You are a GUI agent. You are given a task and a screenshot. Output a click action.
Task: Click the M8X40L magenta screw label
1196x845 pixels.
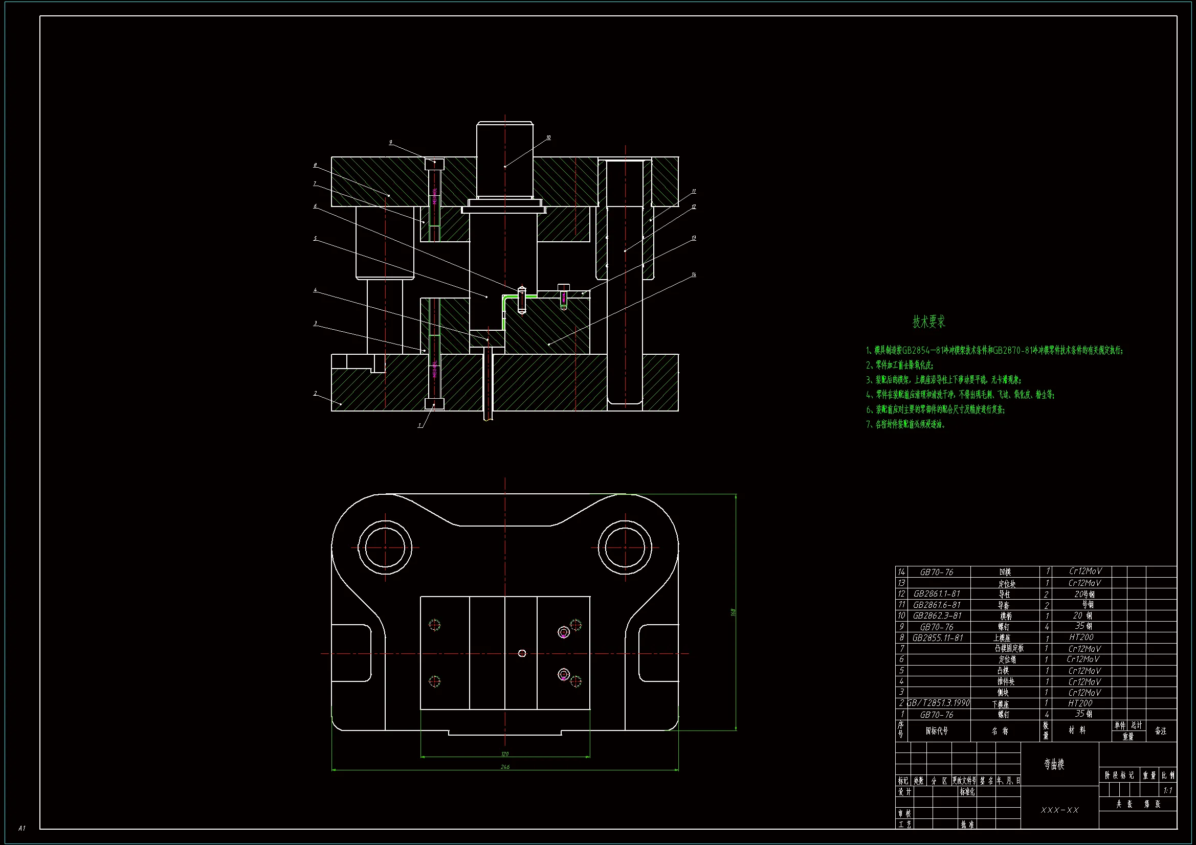[x=434, y=196]
